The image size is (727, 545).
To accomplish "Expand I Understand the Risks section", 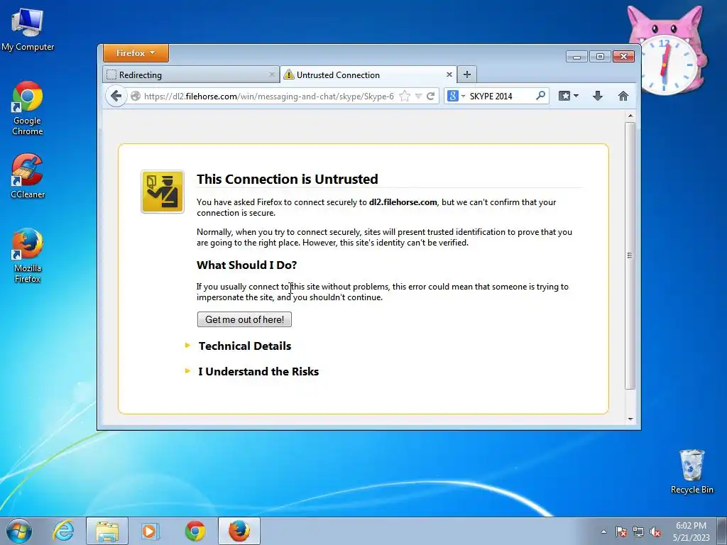I will tap(258, 371).
